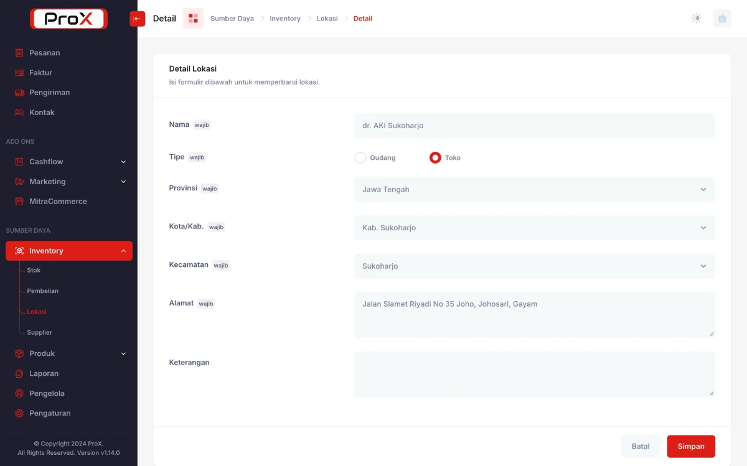Toggle light/dark theme sun icon
The image size is (747, 466).
coord(696,19)
